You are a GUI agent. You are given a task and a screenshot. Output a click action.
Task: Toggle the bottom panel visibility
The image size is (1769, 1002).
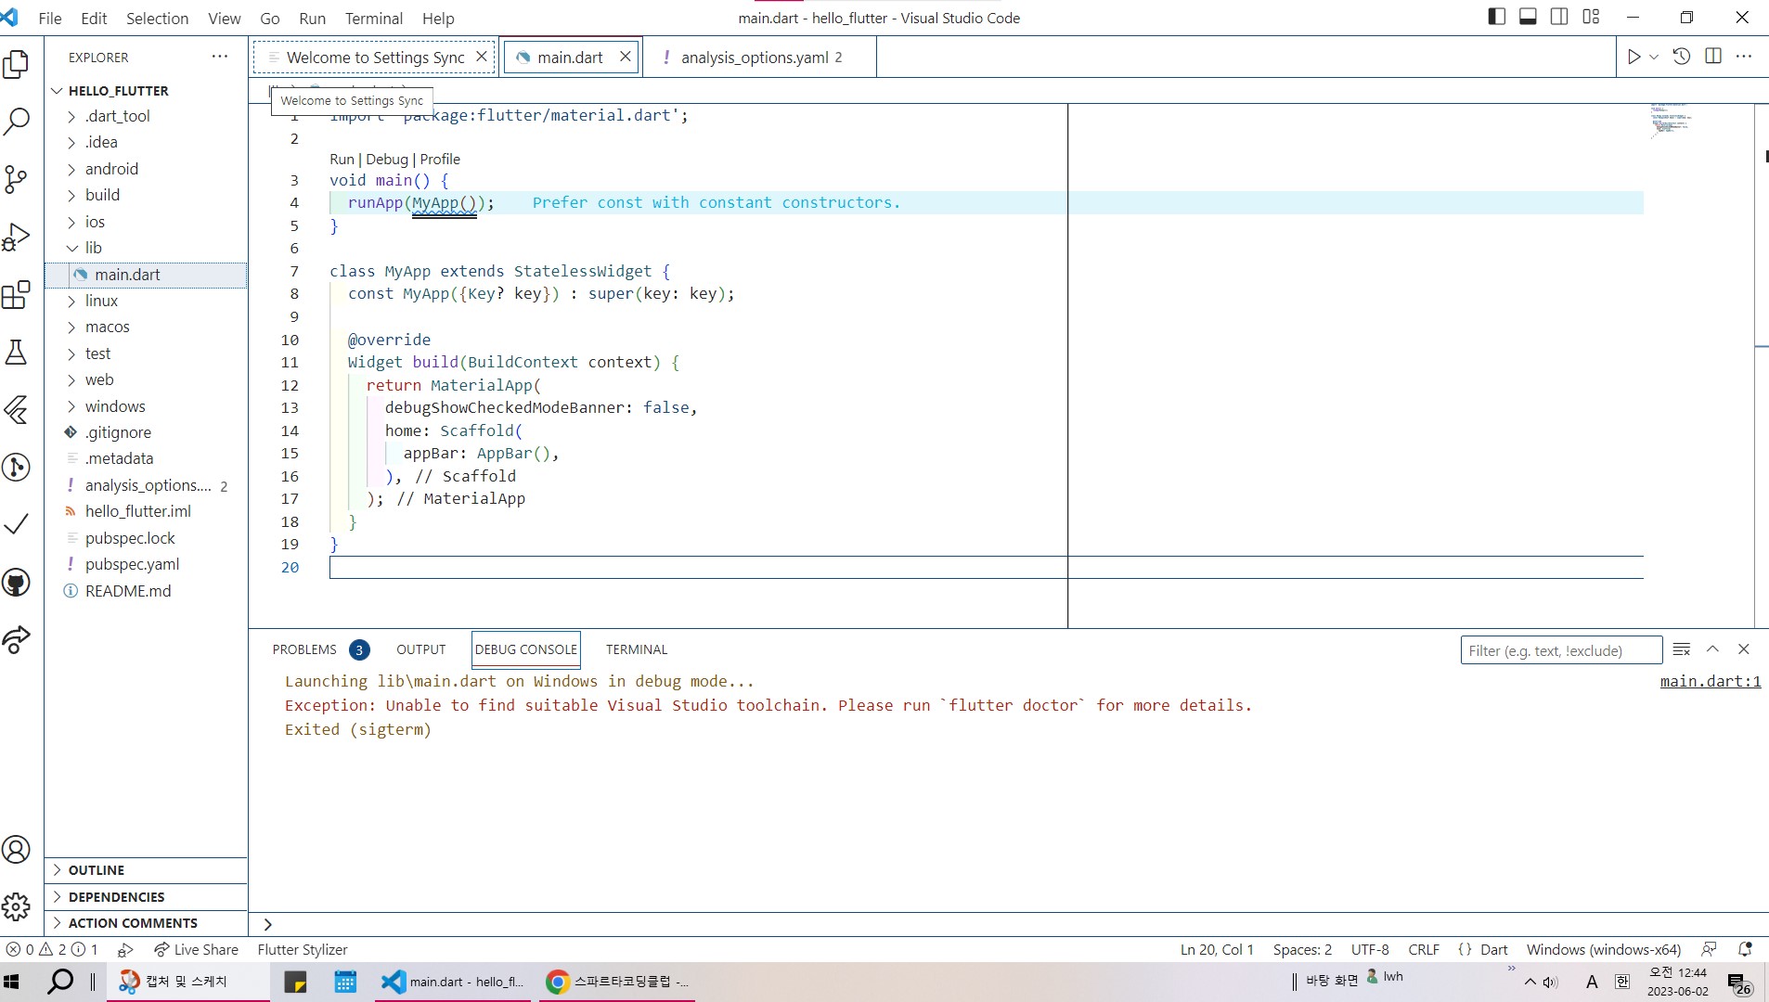pyautogui.click(x=1528, y=17)
